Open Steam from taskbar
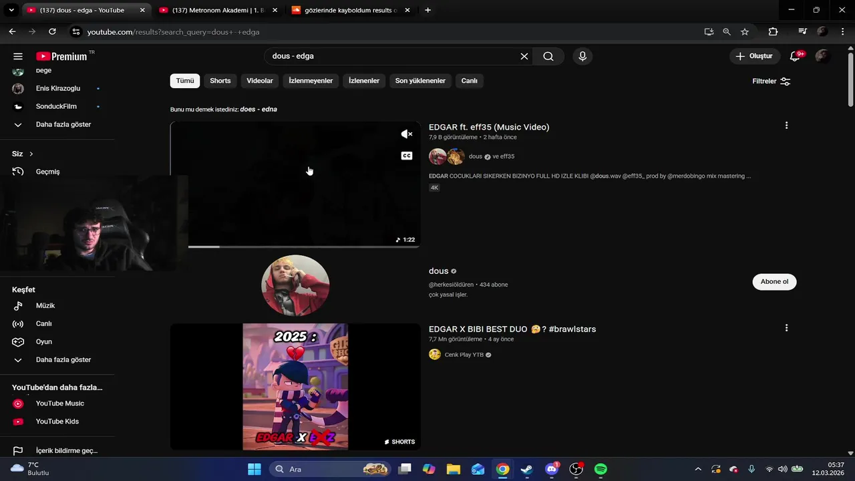The width and height of the screenshot is (855, 481). 527,469
